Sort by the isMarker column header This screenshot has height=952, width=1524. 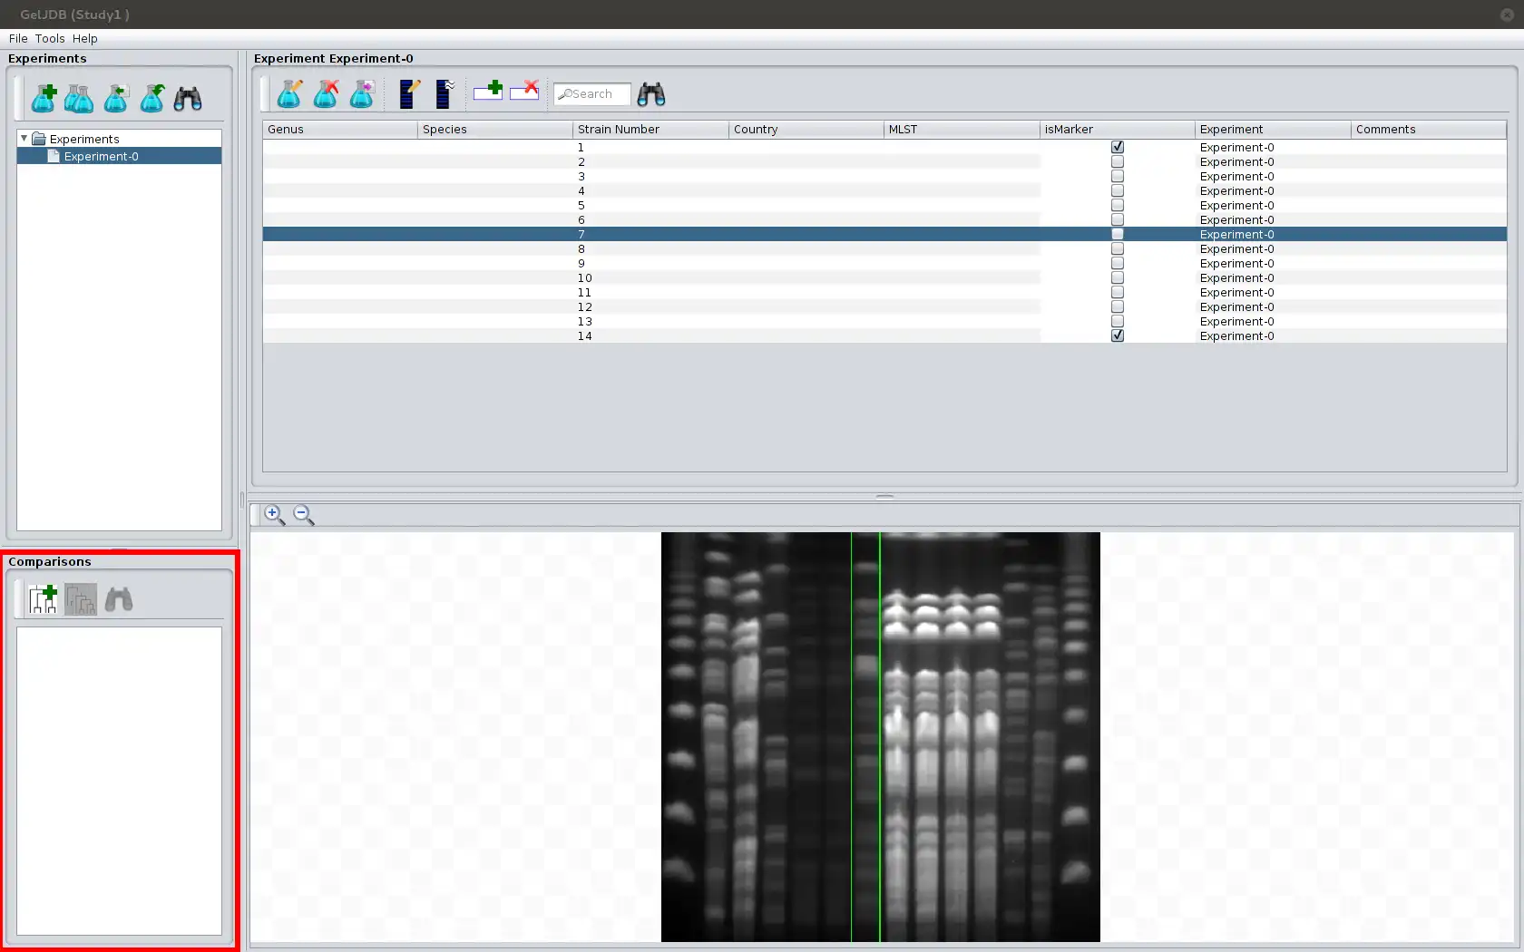point(1118,130)
